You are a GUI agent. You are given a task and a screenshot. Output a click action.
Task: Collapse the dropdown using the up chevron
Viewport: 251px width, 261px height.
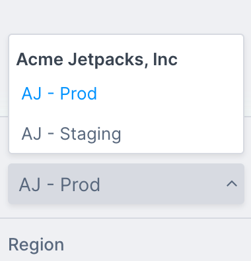(232, 184)
